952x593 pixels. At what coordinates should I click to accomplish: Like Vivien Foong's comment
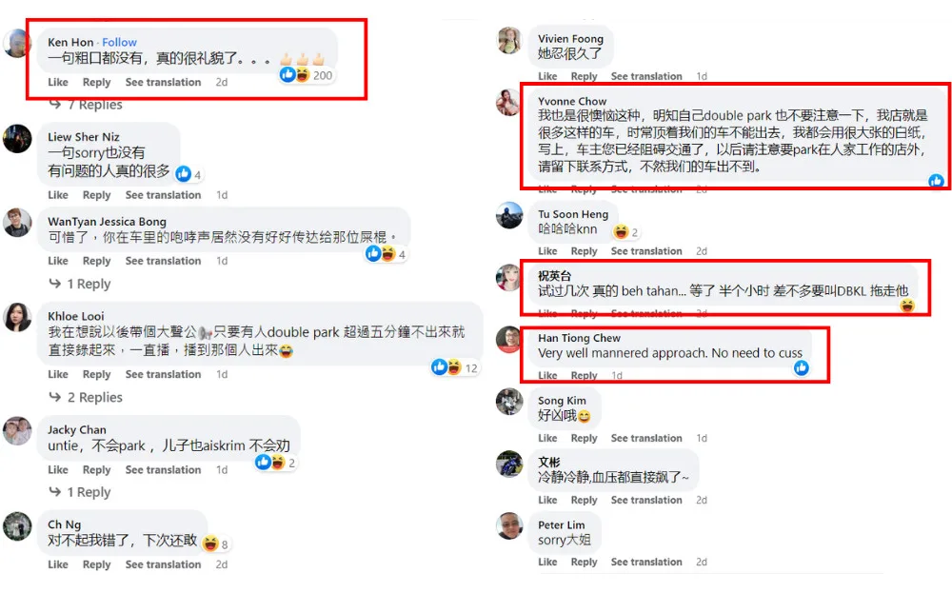(x=547, y=76)
